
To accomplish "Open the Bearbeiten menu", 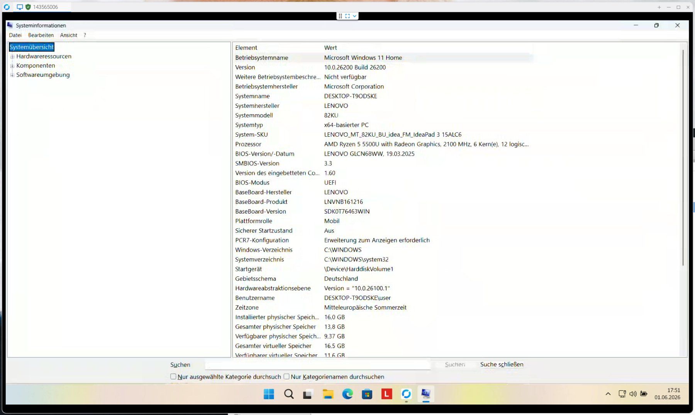I will (x=41, y=35).
